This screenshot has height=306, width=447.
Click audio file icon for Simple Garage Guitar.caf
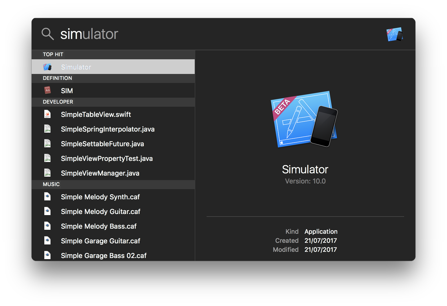tap(47, 241)
